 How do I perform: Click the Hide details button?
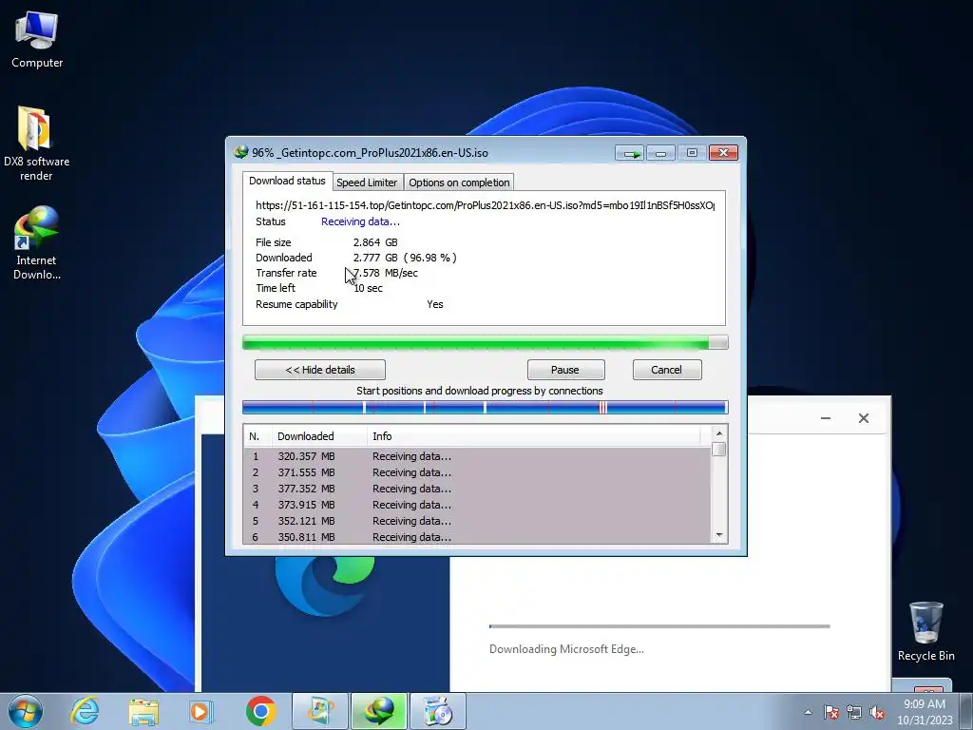point(320,370)
